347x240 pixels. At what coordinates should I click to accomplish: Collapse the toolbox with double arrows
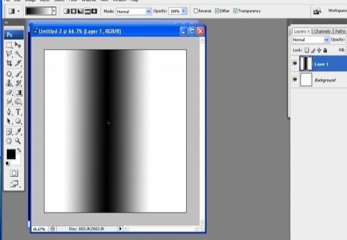click(6, 23)
